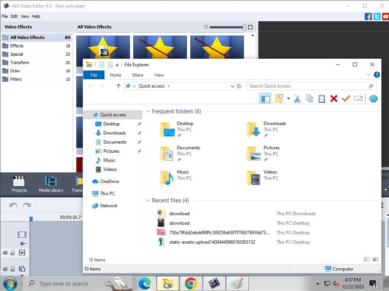Open recent locations dropdown arrow
Screen dimensions: 389x291
(x=111, y=86)
